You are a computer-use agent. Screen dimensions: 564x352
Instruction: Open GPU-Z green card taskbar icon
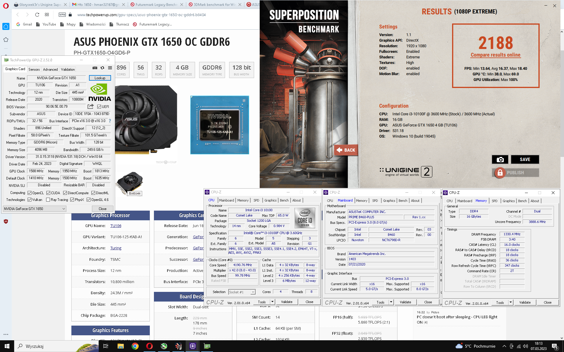pos(207,346)
